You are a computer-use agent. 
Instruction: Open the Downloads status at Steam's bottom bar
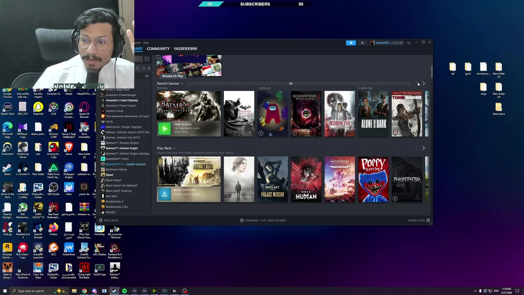[x=263, y=220]
